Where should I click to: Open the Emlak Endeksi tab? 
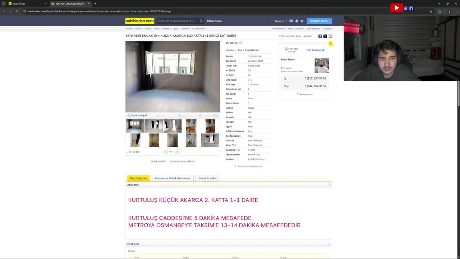(207, 178)
